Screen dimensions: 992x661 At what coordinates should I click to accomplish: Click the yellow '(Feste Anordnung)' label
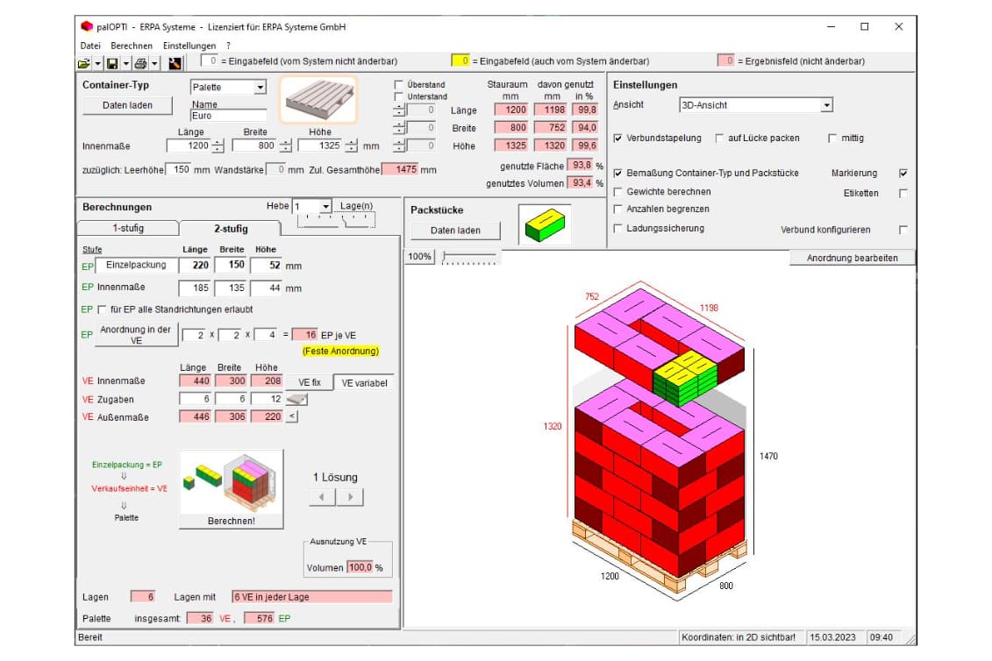tap(340, 351)
